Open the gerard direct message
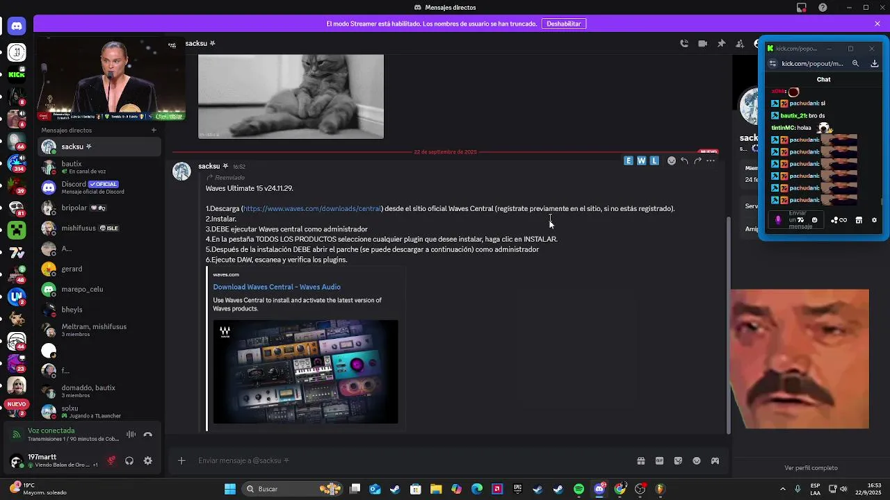The height and width of the screenshot is (500, 890). 100,269
